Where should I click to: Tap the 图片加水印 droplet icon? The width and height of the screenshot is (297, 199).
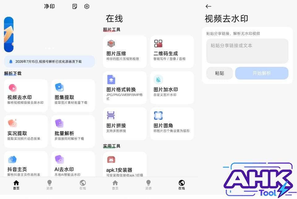pyautogui.click(x=158, y=80)
